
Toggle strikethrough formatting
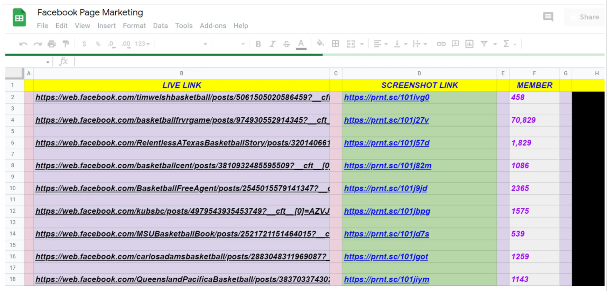(287, 44)
